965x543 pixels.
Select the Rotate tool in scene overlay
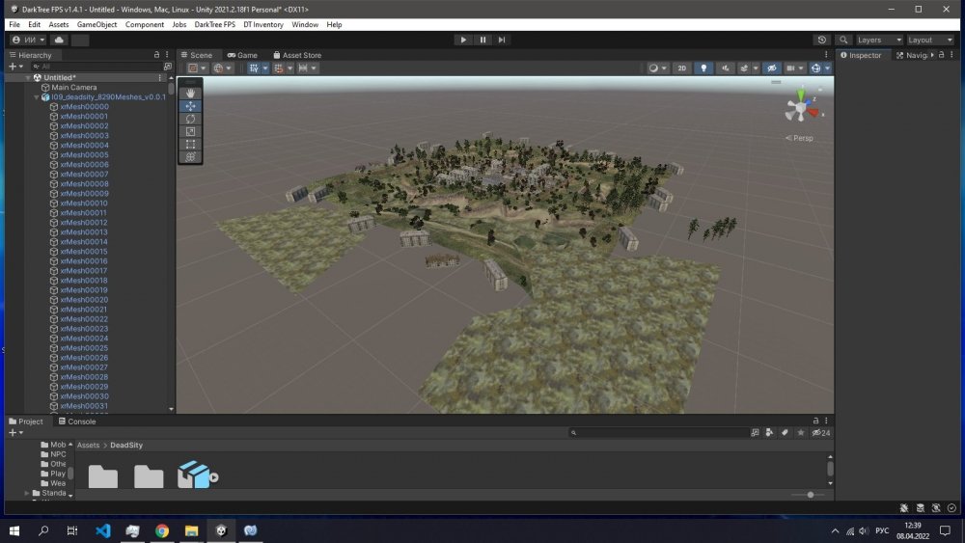190,119
